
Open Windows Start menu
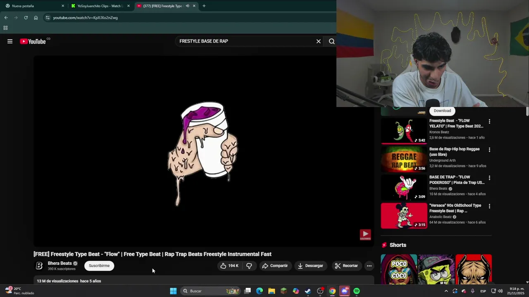tap(173, 291)
